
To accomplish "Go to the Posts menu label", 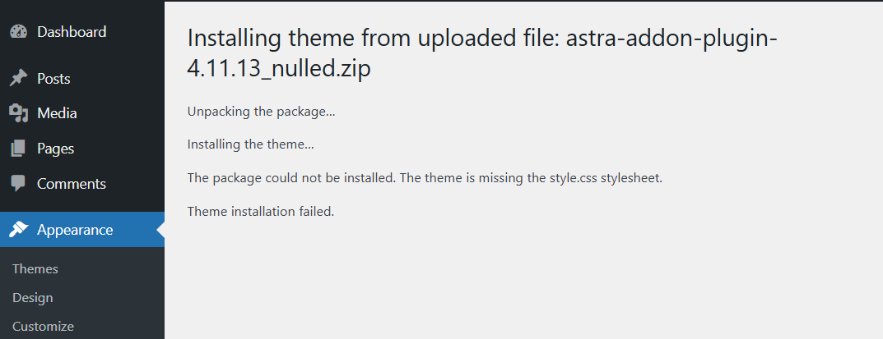I will click(53, 79).
